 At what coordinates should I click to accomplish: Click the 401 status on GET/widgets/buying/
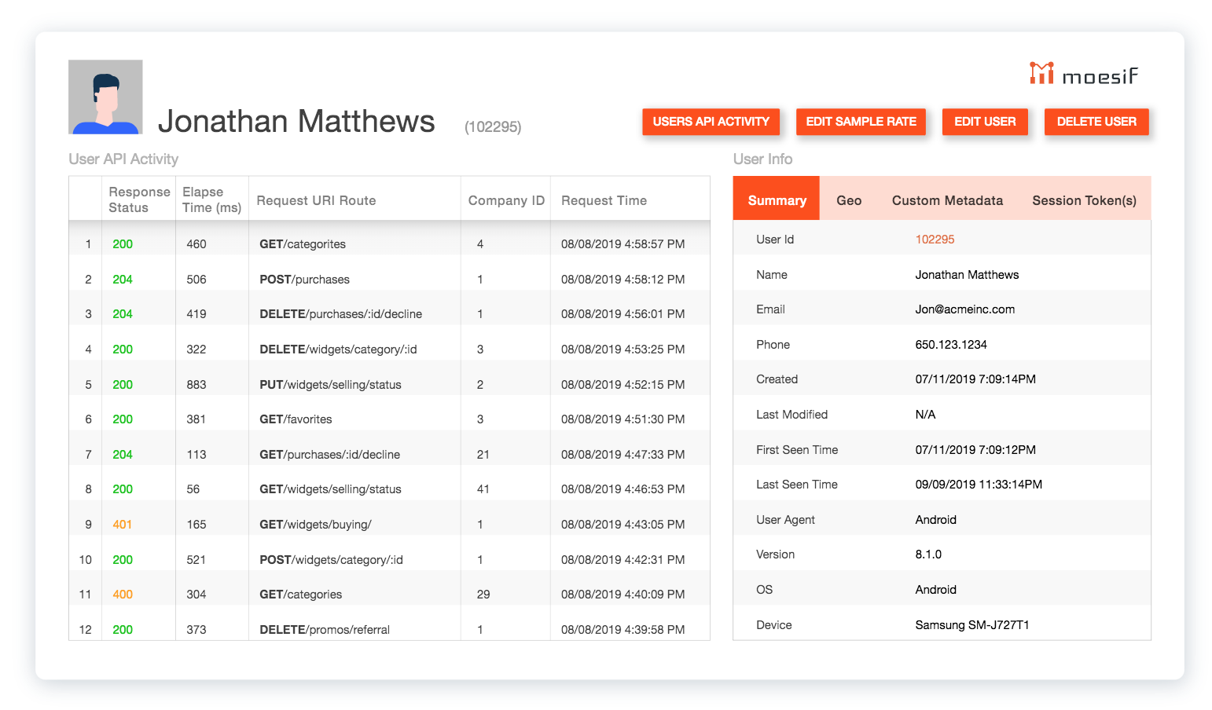122,525
